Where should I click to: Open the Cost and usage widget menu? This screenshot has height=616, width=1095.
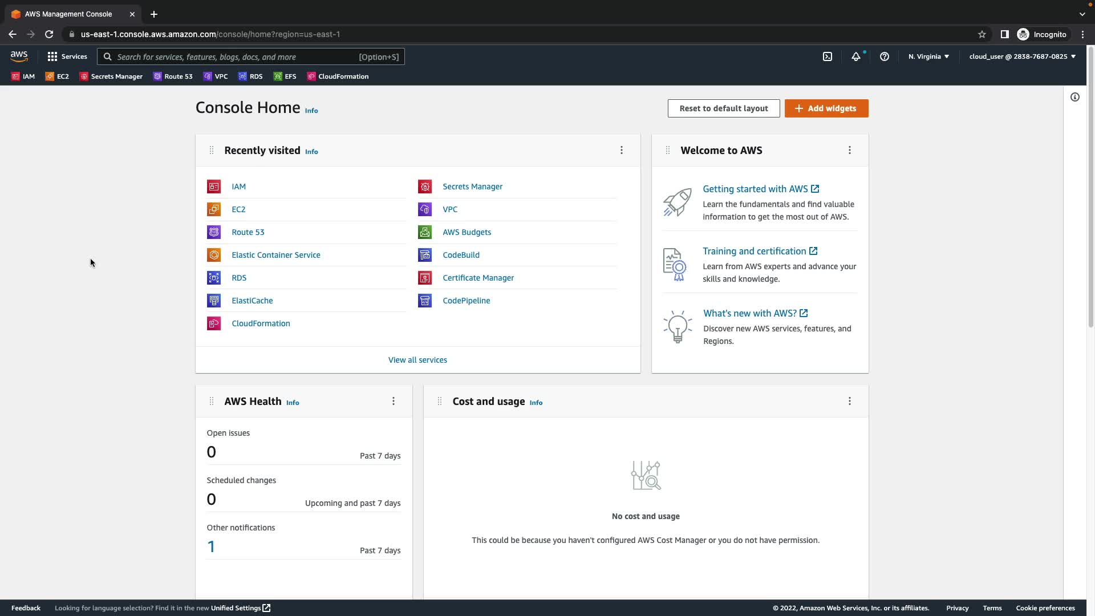(850, 401)
